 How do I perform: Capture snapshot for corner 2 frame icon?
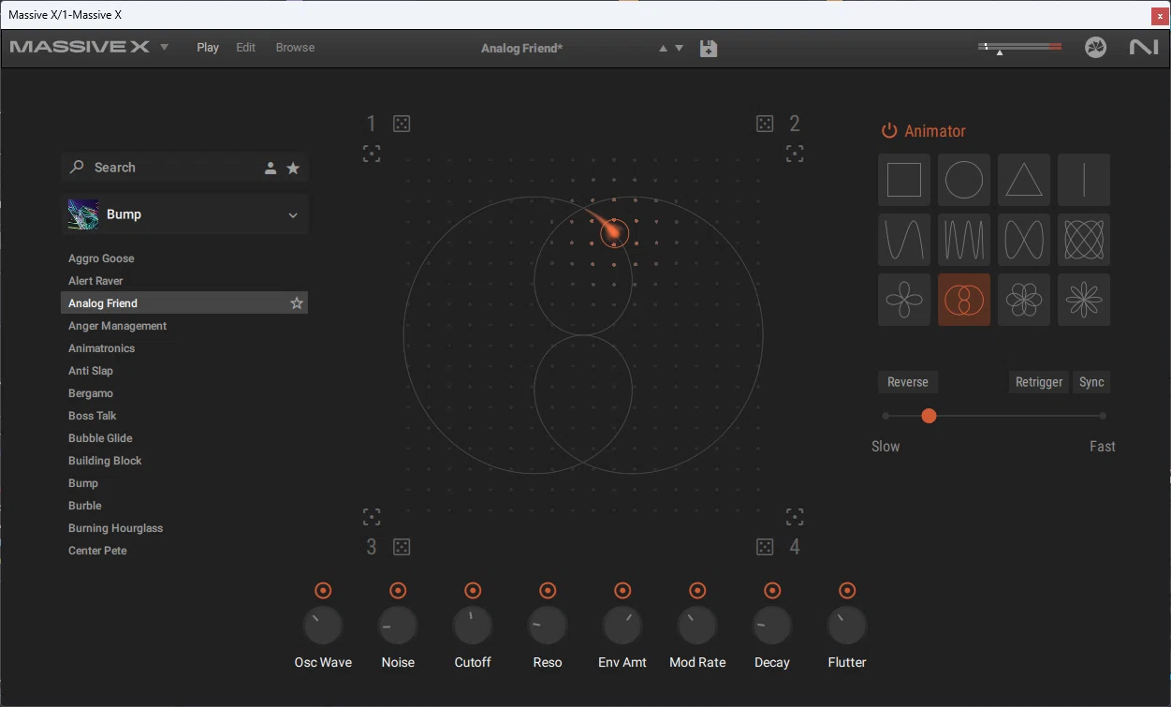(795, 154)
